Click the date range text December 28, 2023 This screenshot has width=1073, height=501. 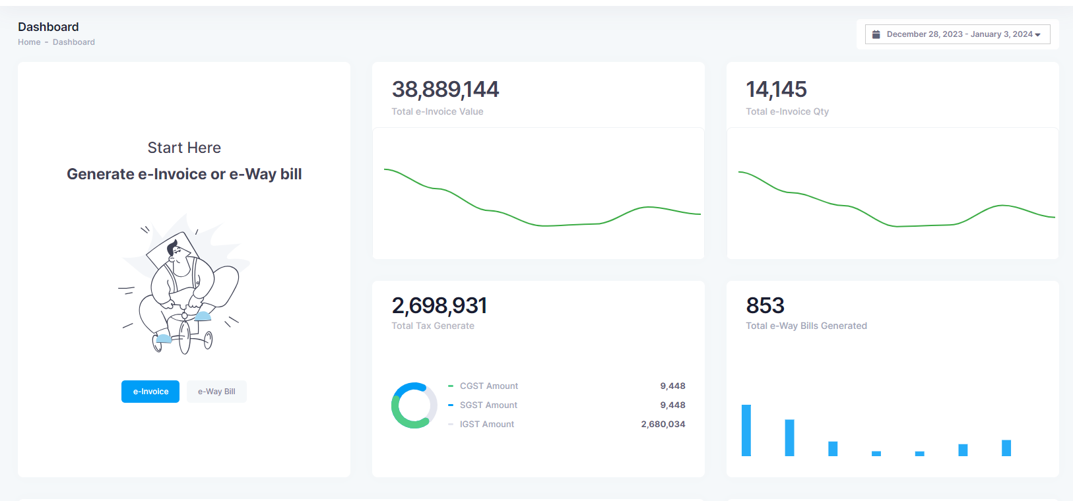(x=924, y=34)
